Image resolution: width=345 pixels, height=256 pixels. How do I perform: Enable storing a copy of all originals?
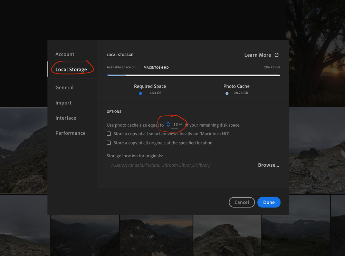109,142
